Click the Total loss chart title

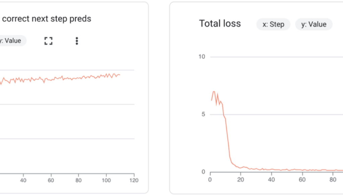pos(220,23)
